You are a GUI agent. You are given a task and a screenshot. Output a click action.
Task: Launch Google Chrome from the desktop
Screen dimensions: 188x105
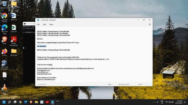5,17
